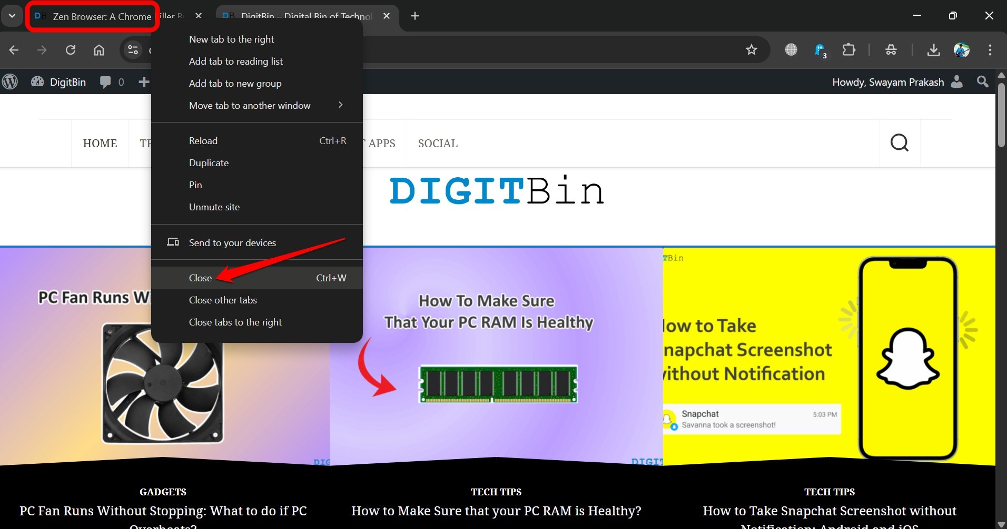Click the incognito-style extension icon
The height and width of the screenshot is (529, 1007).
click(x=891, y=50)
